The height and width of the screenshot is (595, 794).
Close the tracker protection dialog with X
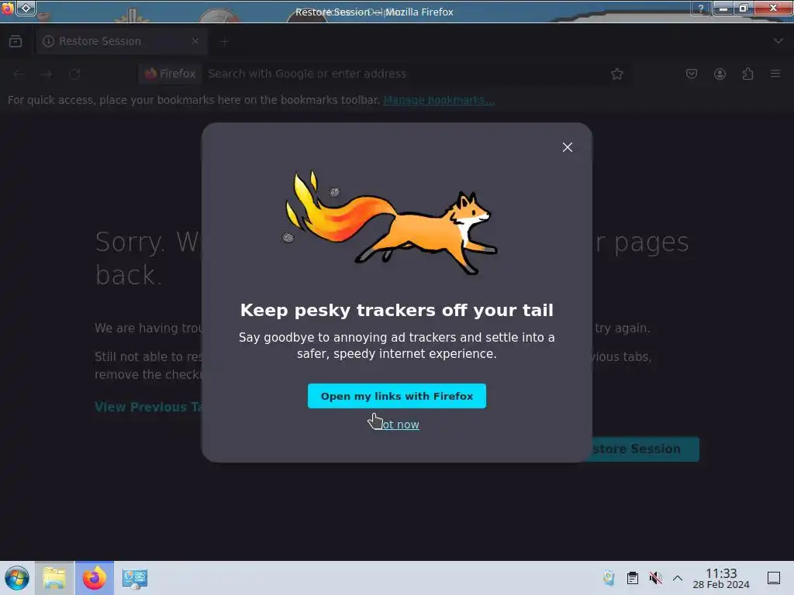pos(567,147)
